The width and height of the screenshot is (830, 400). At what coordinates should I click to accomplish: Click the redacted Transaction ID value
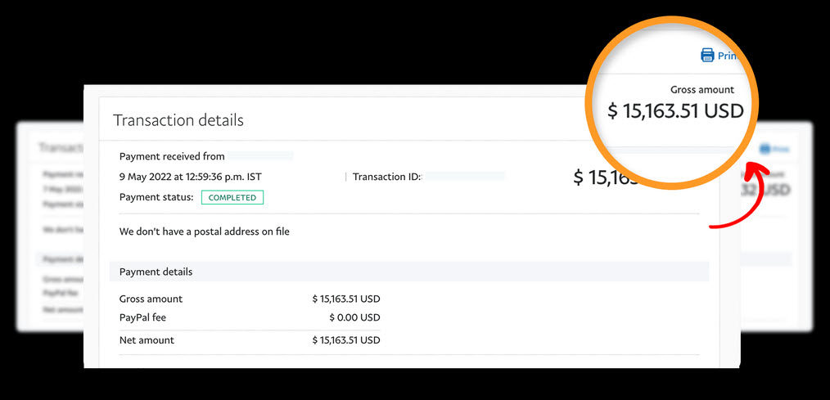pos(465,177)
